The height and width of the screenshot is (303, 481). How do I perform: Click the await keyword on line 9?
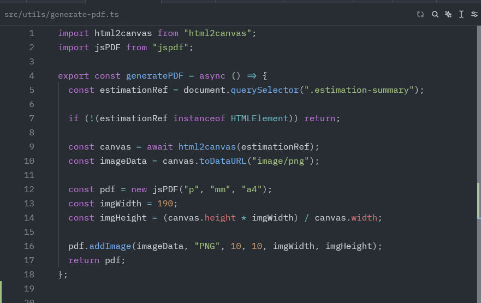coord(160,147)
